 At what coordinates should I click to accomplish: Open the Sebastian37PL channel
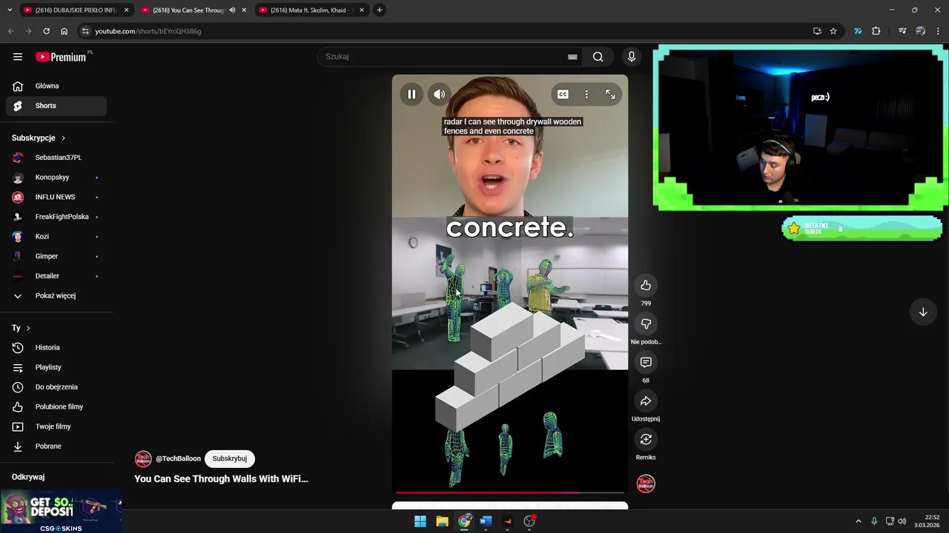tap(56, 158)
